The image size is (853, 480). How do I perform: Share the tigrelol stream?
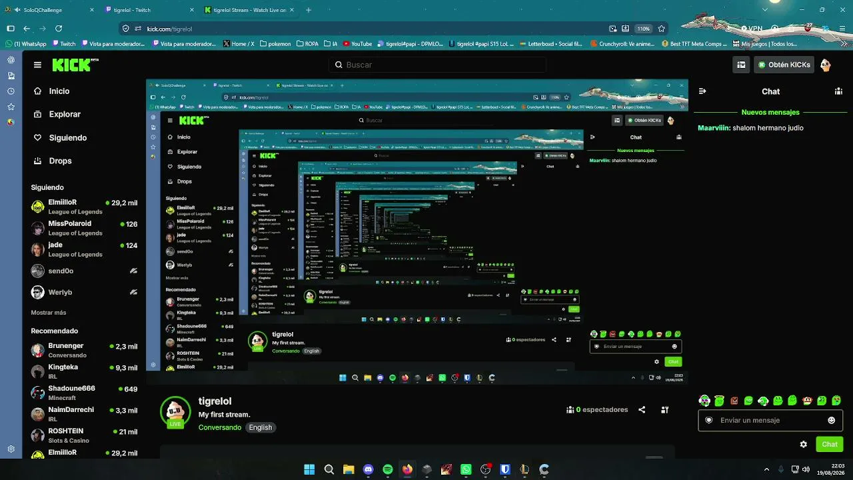click(642, 410)
